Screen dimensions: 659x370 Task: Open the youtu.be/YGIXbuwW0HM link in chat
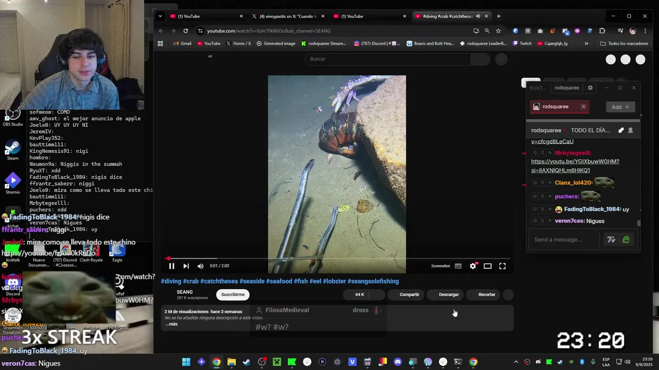575,165
